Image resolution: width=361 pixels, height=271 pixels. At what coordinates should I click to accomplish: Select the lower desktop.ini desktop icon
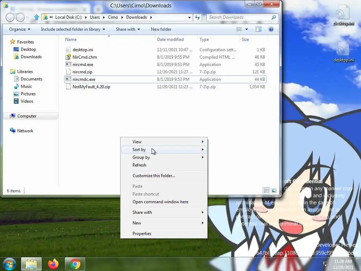pos(343,52)
